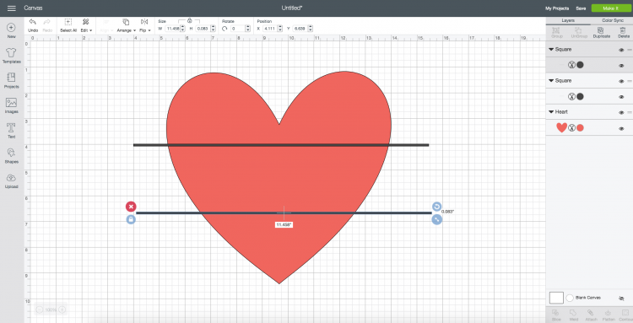The width and height of the screenshot is (633, 323).
Task: Click the resize handle on selected line
Action: [x=437, y=219]
